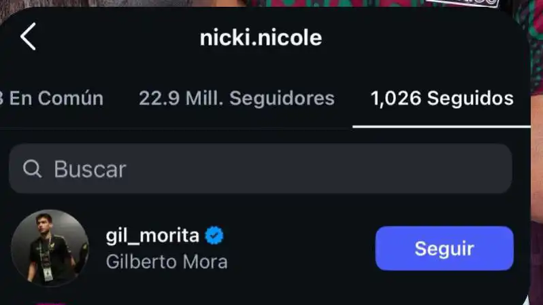Focus the Buscar search field
The height and width of the screenshot is (305, 543).
click(272, 169)
